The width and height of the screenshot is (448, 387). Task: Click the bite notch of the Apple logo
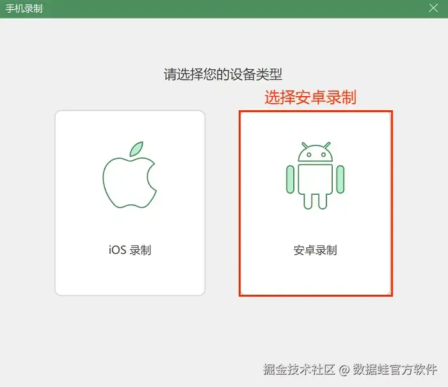click(152, 177)
